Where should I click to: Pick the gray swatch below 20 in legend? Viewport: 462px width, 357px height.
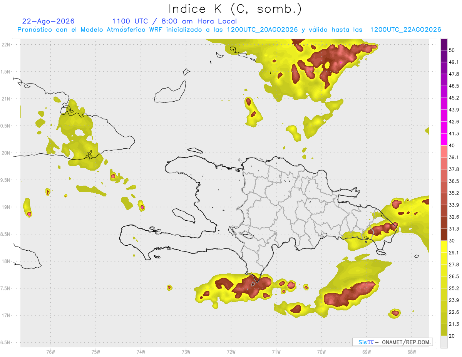tap(444, 342)
